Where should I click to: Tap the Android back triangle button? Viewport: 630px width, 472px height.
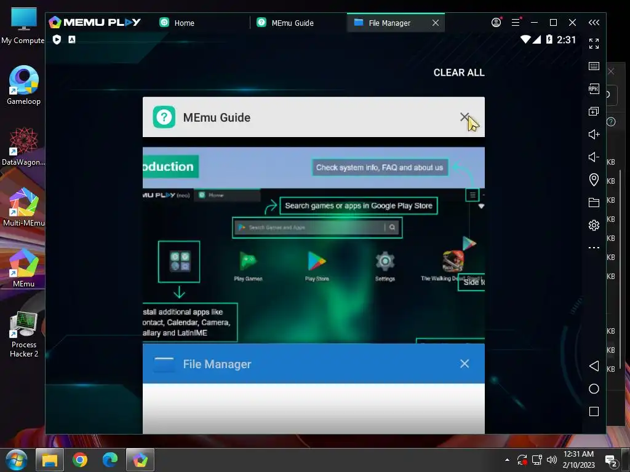[594, 366]
